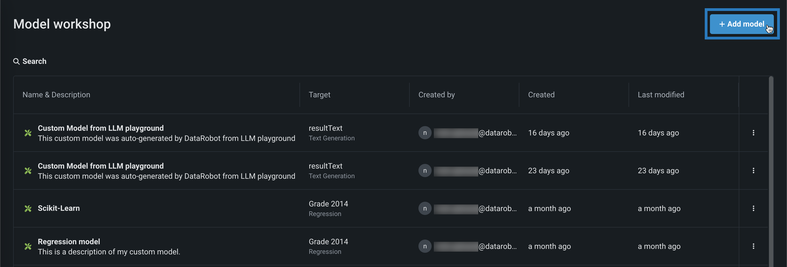Open the Scikit-Learn model
The width and height of the screenshot is (787, 267).
click(x=59, y=208)
